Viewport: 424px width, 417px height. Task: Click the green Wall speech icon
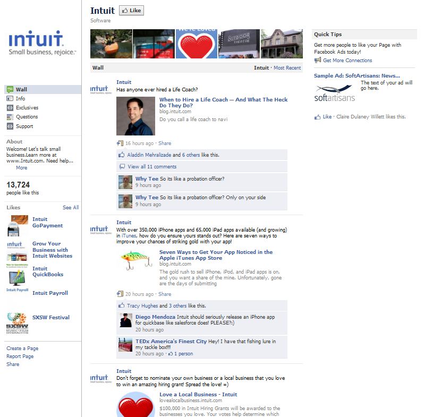pos(10,90)
